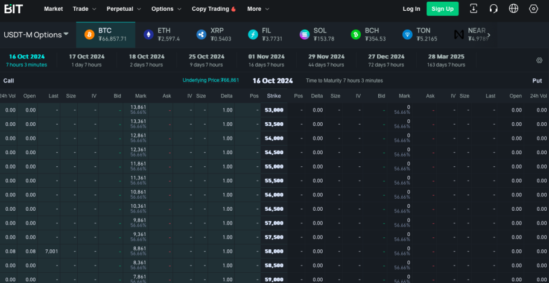Open the options table gear settings
This screenshot has width=549, height=283.
pyautogui.click(x=539, y=60)
